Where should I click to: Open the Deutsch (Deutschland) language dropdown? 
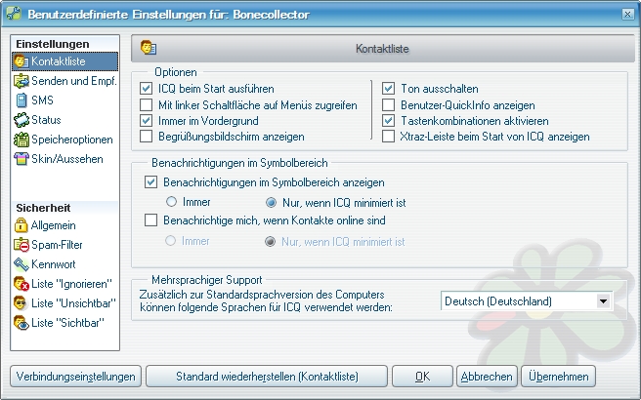[603, 301]
